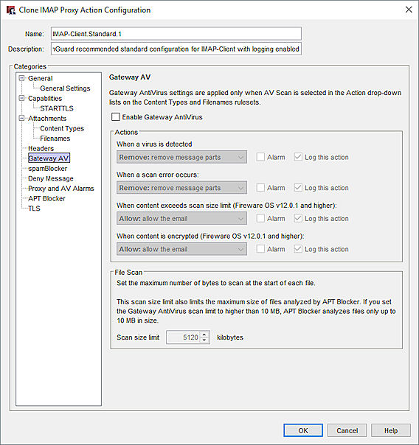Toggle Log this action for scan size limit
Image resolution: width=419 pixels, height=445 pixels.
tap(298, 218)
